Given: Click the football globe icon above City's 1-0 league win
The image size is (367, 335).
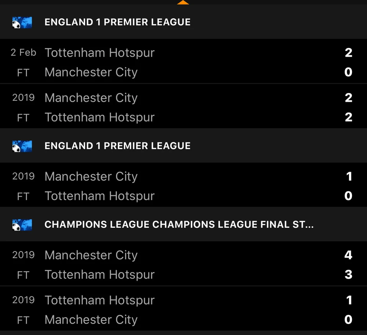Looking at the screenshot, I should click(22, 146).
